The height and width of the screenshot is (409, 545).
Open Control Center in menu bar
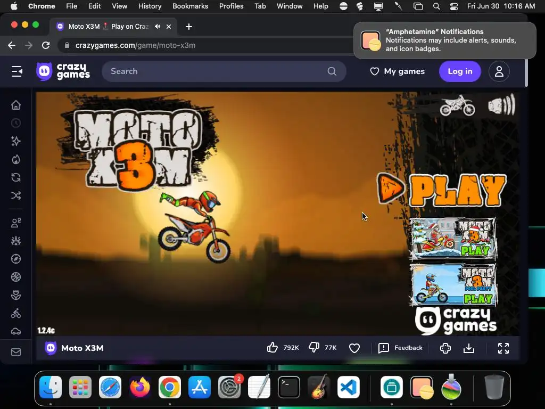tap(453, 6)
